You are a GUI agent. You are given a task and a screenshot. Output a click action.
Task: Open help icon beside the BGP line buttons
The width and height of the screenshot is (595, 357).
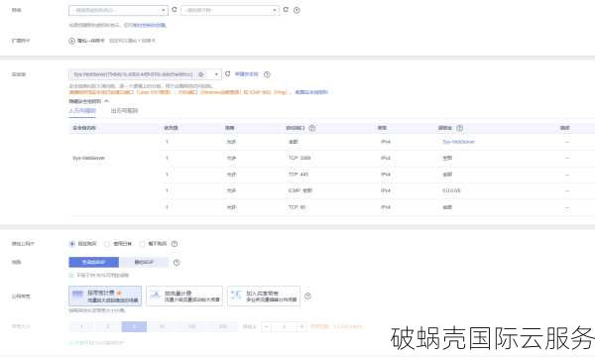(177, 263)
